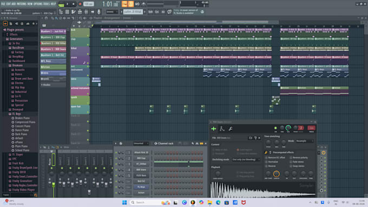
Task: Open the OPTIONS menu
Action: point(37,4)
